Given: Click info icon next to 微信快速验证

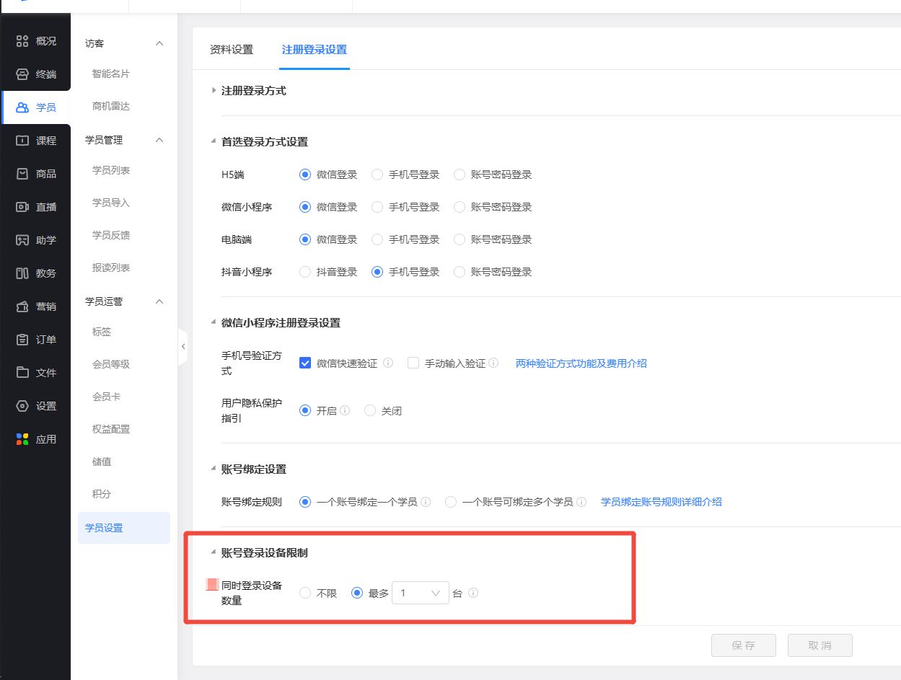Looking at the screenshot, I should click(x=388, y=363).
